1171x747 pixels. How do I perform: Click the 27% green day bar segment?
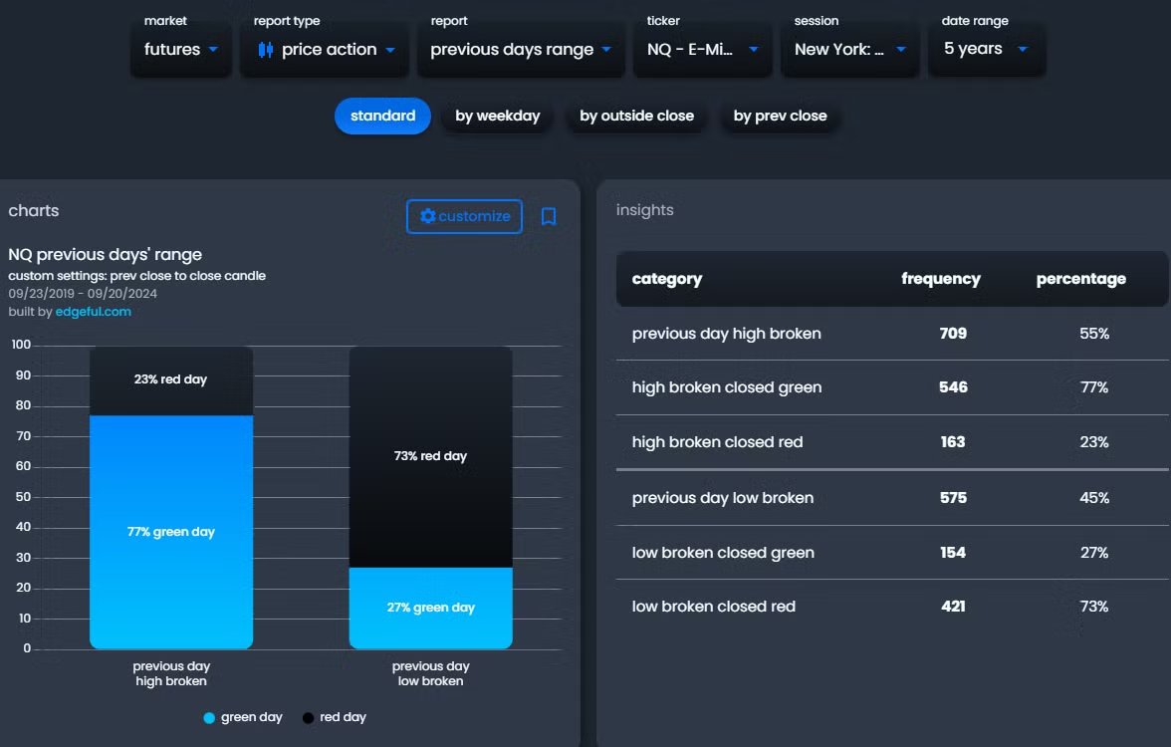point(431,608)
